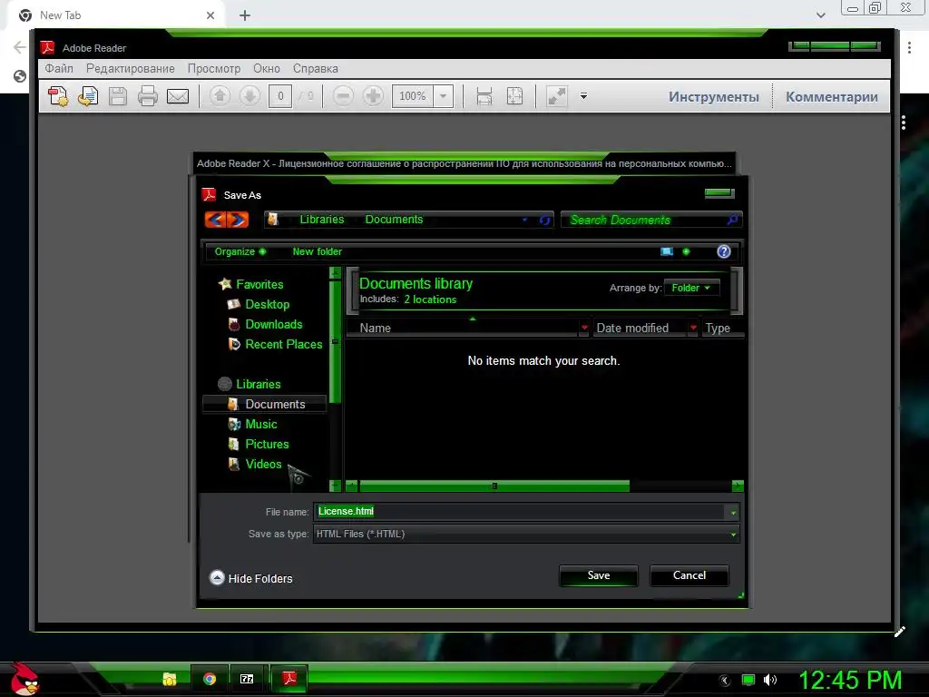Click the fit width scrolling icon
The width and height of the screenshot is (929, 697).
(484, 96)
